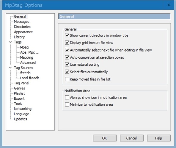Select the Tags tree item
The height and width of the screenshot is (148, 176).
point(18,42)
